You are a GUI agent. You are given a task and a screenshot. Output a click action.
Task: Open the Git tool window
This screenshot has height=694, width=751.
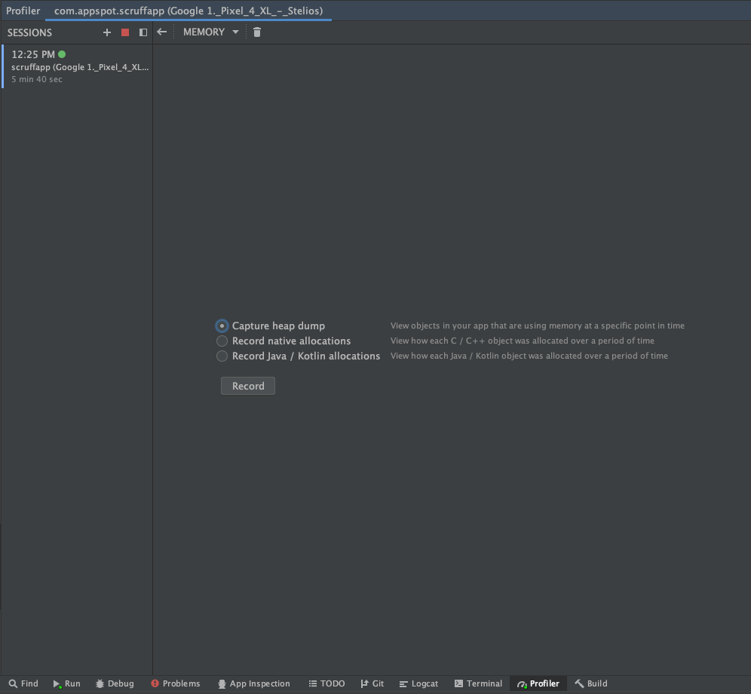click(x=372, y=683)
